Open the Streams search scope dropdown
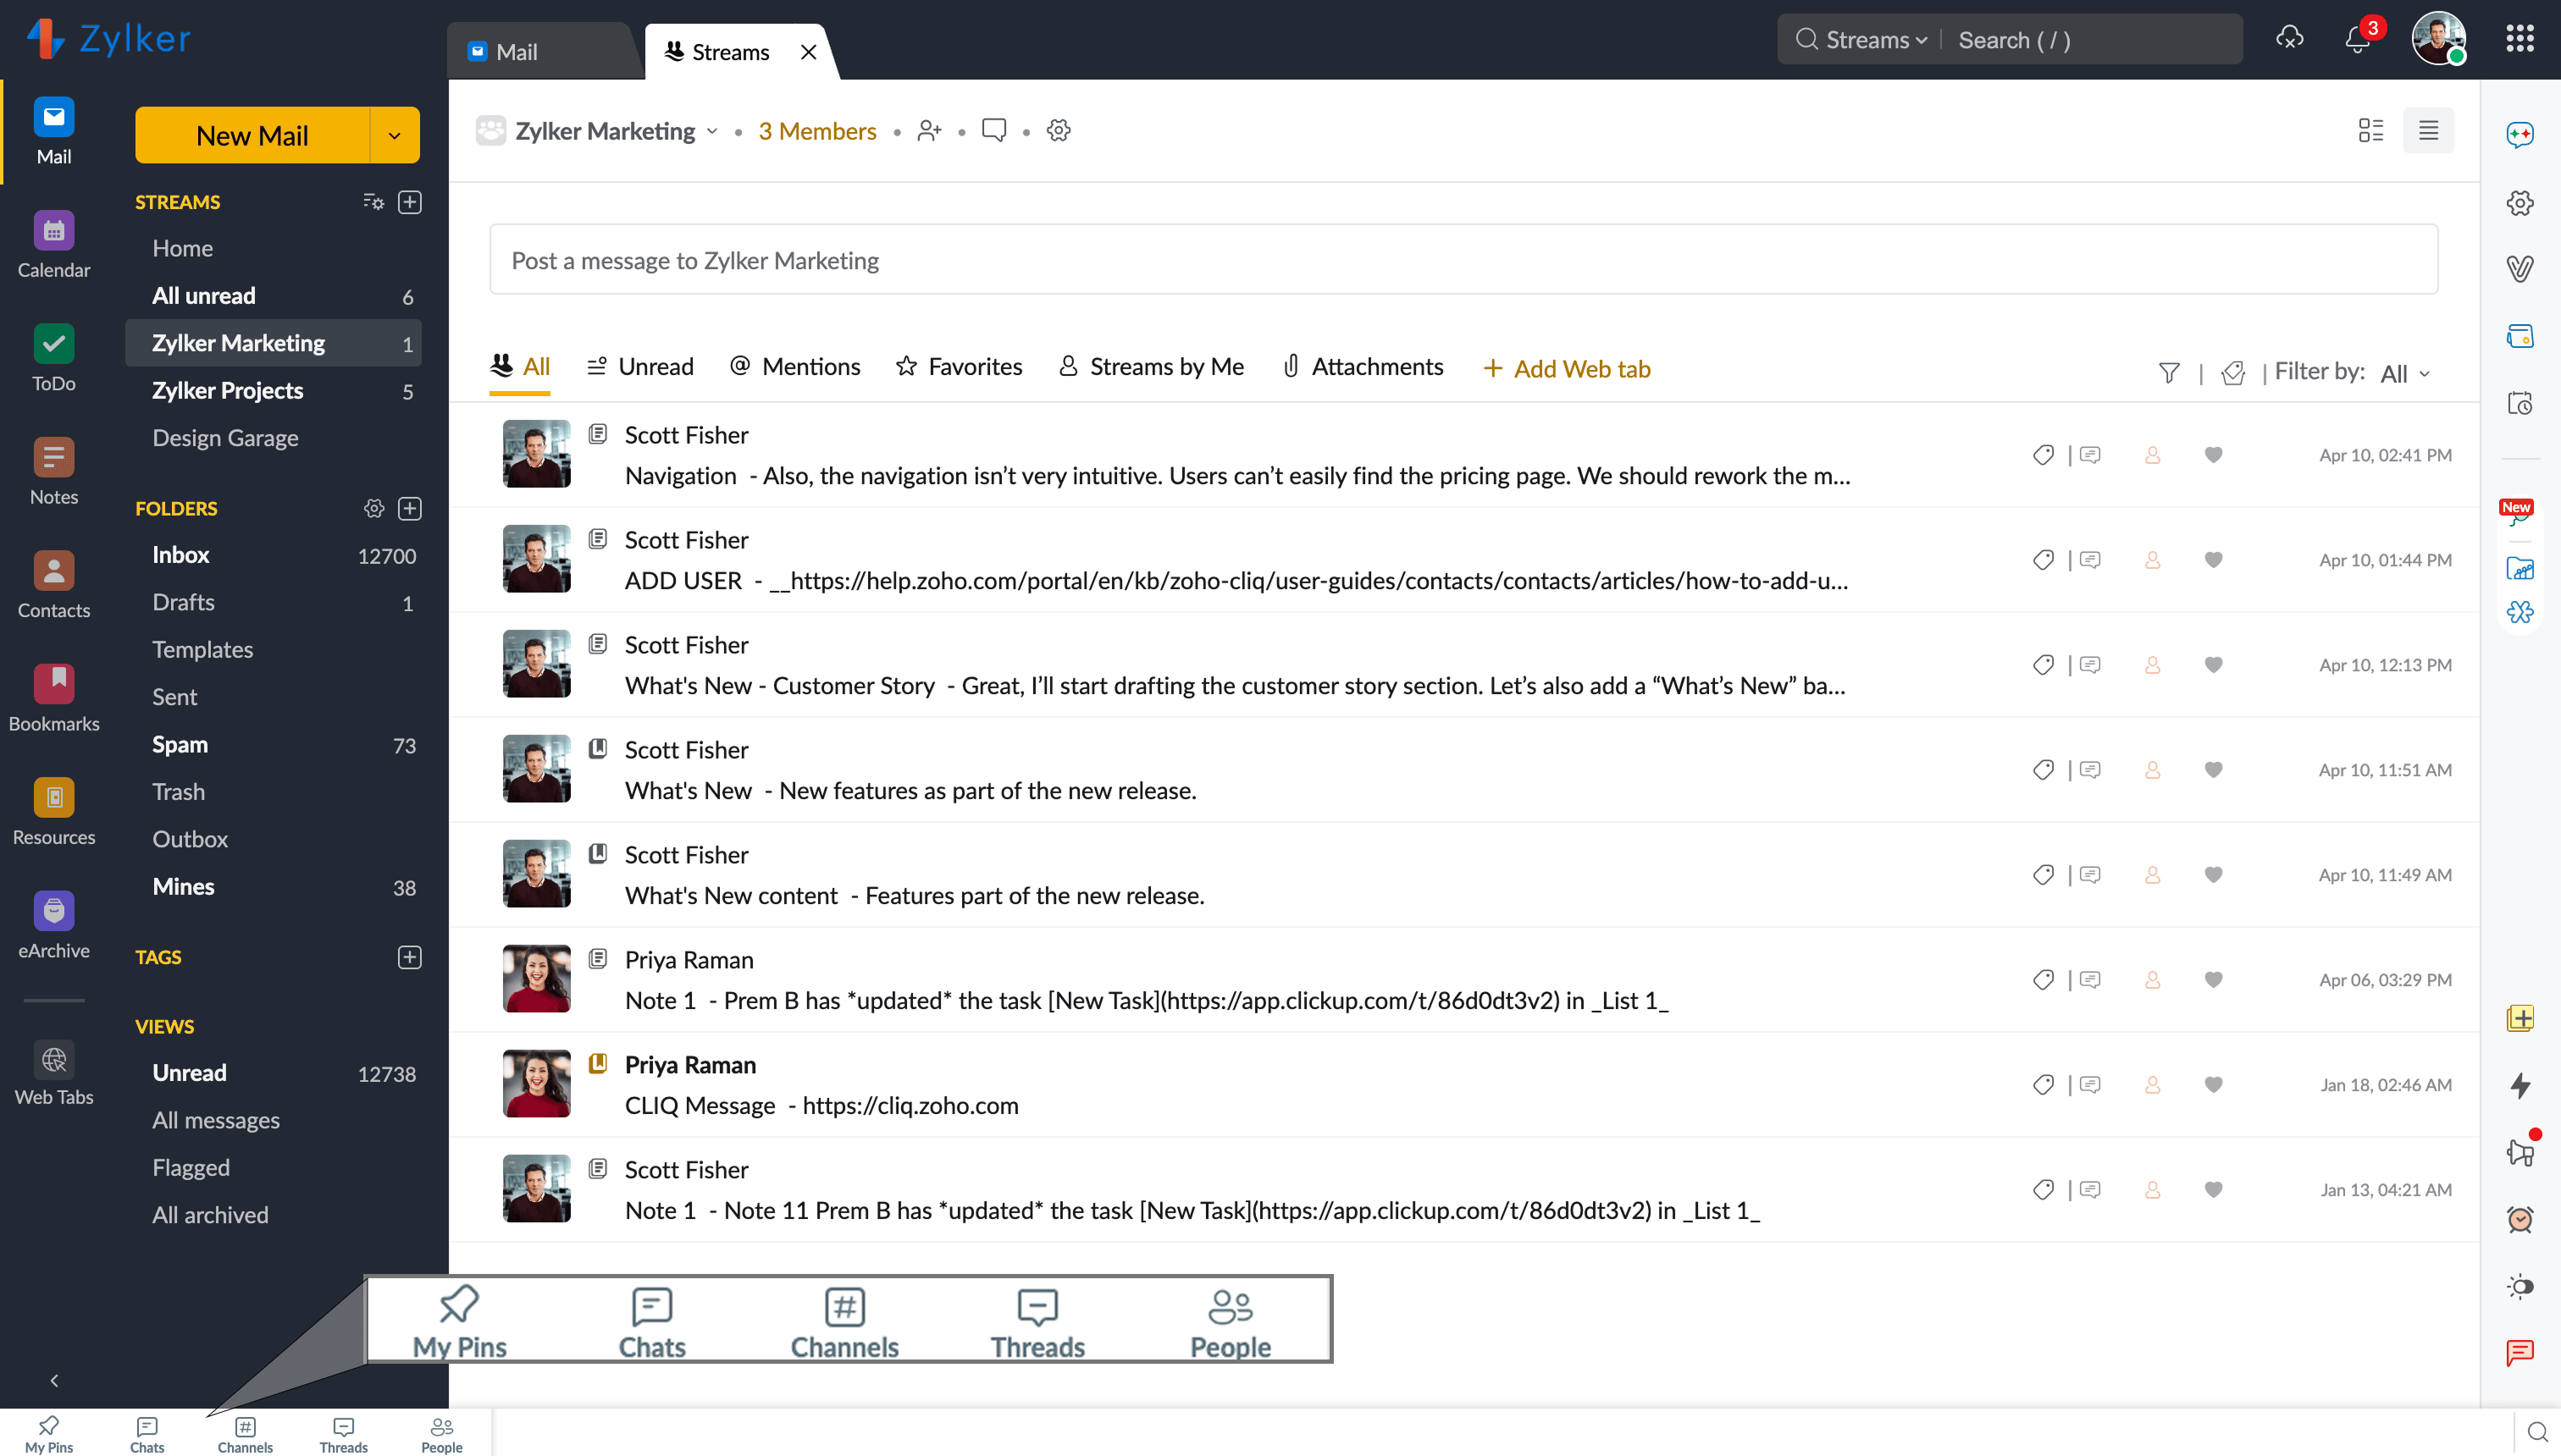The height and width of the screenshot is (1456, 2561). coord(1876,40)
